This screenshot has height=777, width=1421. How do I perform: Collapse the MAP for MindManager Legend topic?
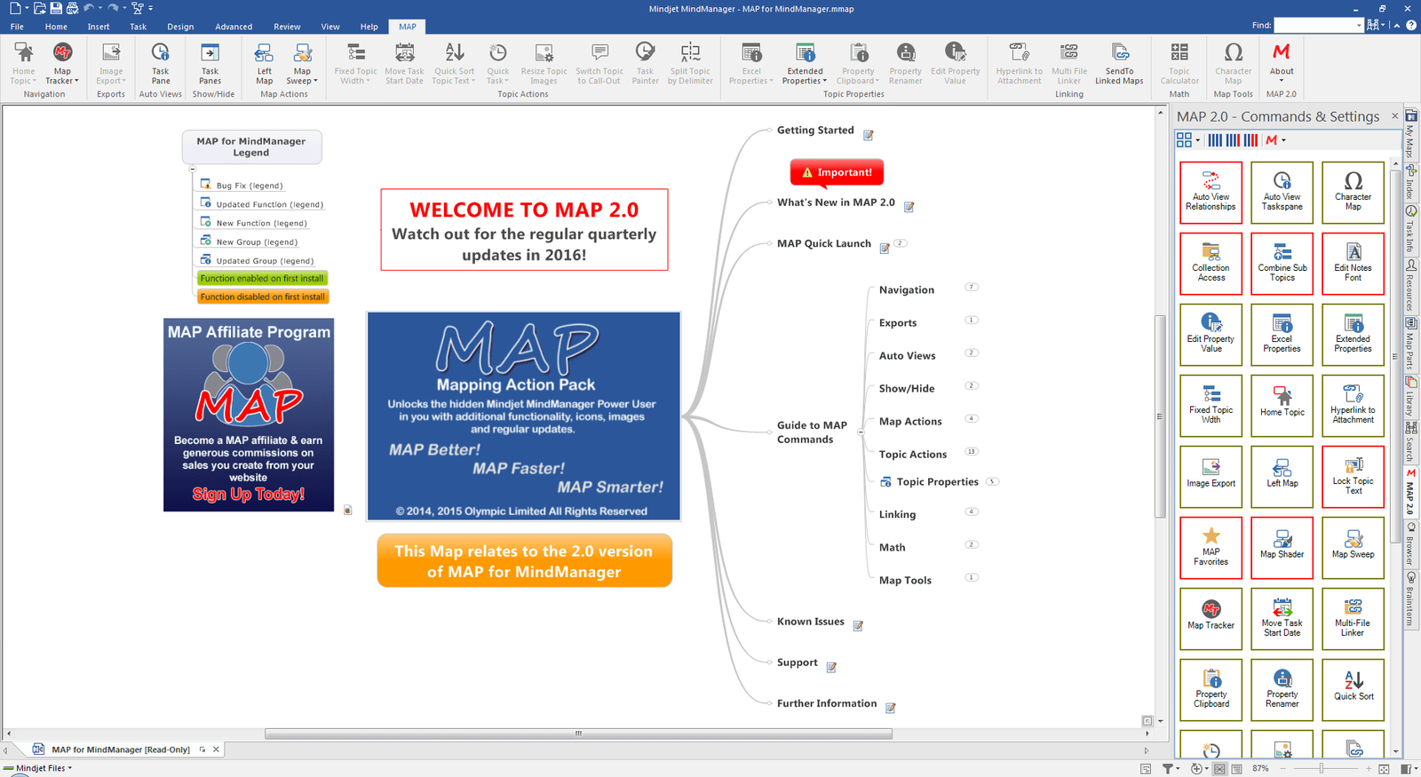pos(192,168)
